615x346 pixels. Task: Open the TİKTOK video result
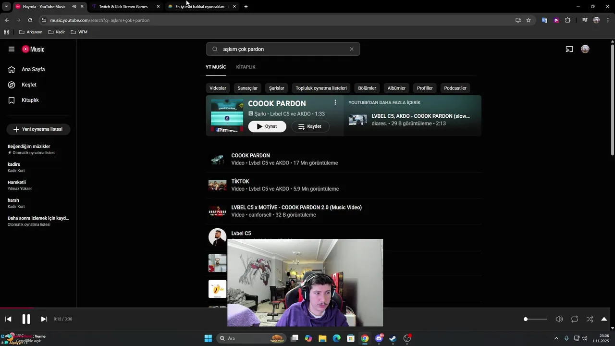(x=344, y=185)
